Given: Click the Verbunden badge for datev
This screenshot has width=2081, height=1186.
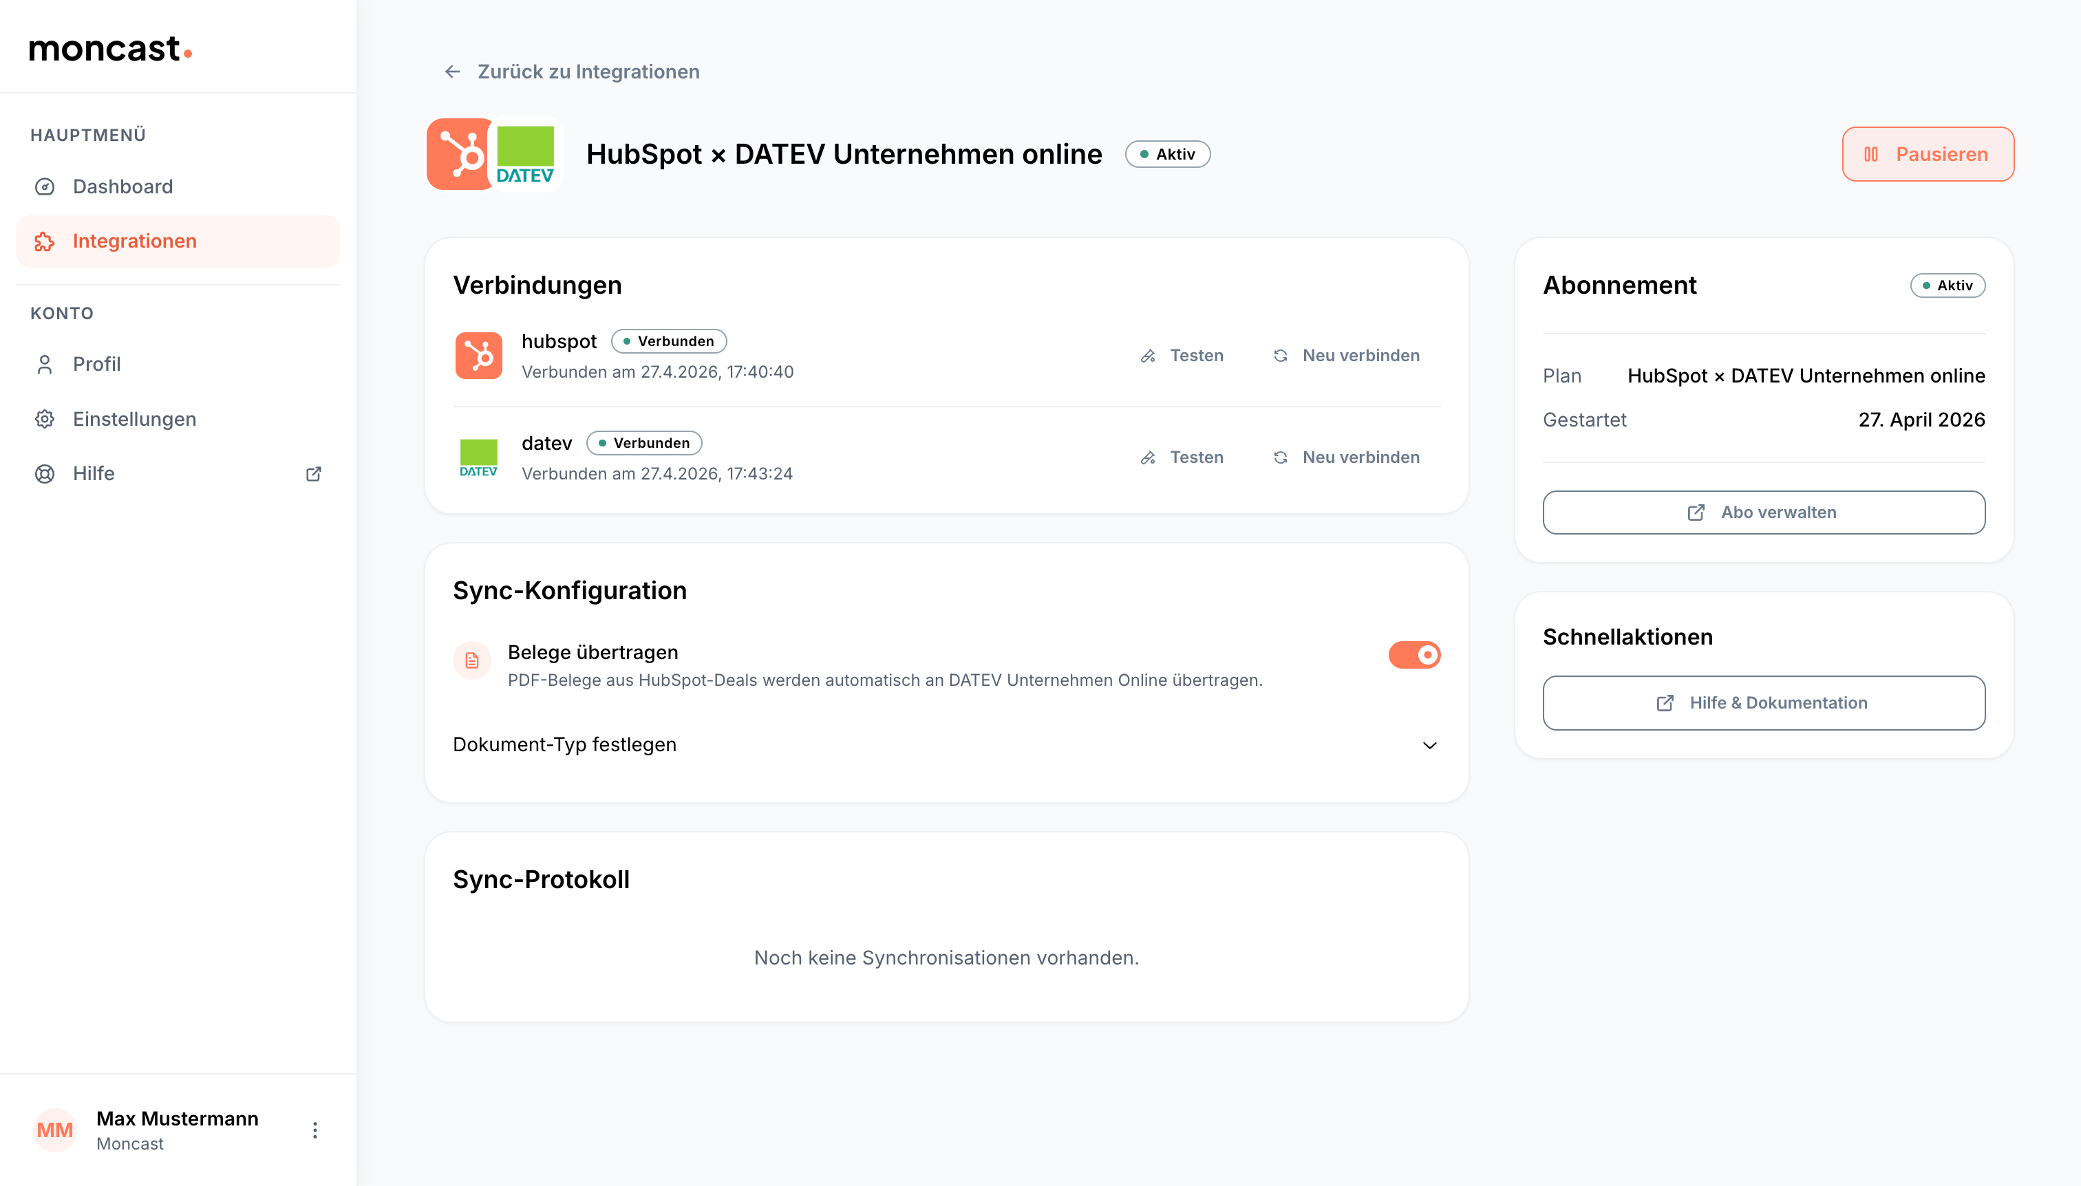Looking at the screenshot, I should pos(643,443).
